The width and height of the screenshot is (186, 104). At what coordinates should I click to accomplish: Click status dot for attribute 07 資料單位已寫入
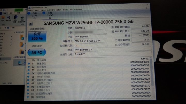[x=28, y=83]
